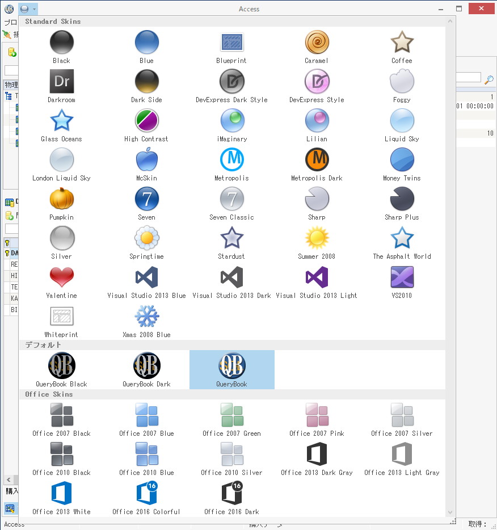Pick the Valentine heart skin

pos(61,282)
